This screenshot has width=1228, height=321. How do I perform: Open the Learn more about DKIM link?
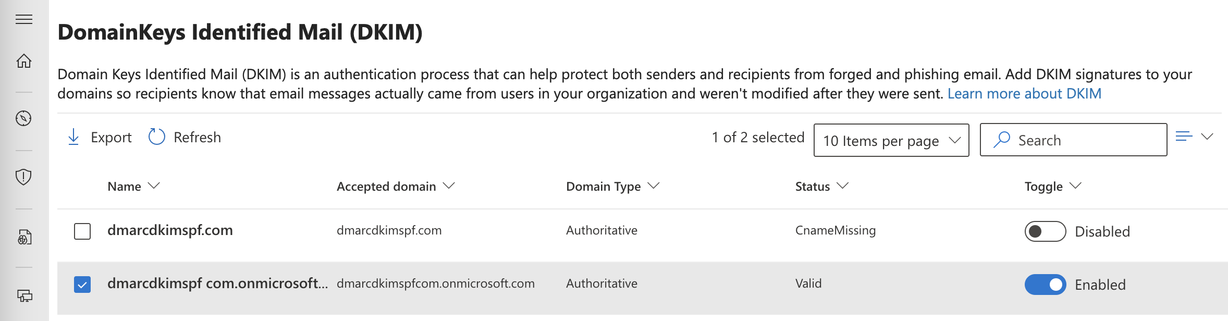(x=1024, y=93)
